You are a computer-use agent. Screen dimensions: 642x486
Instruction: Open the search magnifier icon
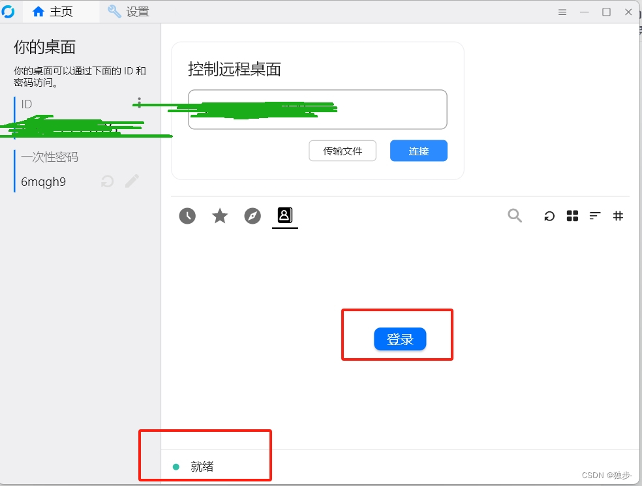(515, 215)
